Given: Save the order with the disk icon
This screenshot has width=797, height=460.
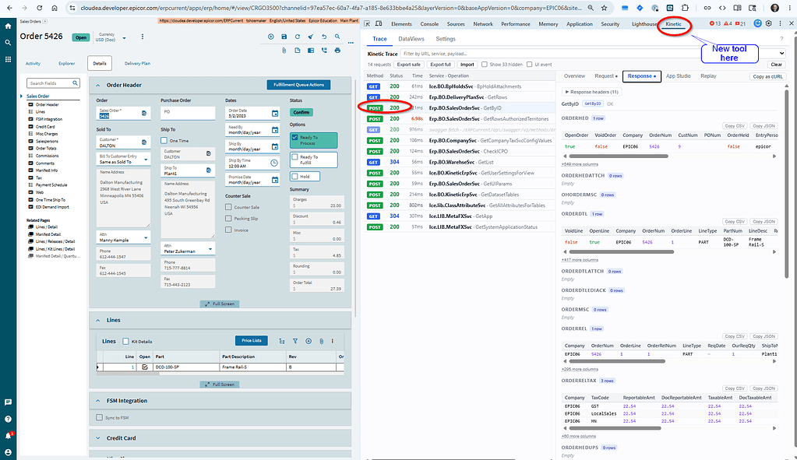Looking at the screenshot, I should 284,37.
